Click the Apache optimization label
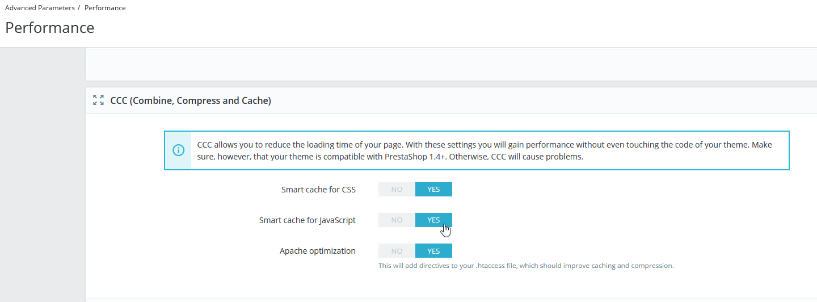The height and width of the screenshot is (302, 817). point(317,251)
